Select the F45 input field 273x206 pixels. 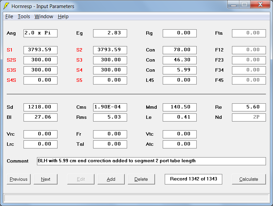pyautogui.click(x=249, y=80)
